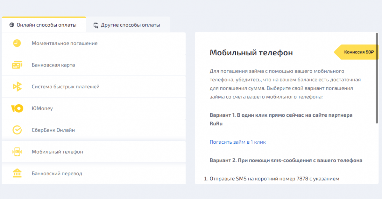The image size is (382, 199).
Task: Select Банковская карта payment method
Action: pos(94,65)
